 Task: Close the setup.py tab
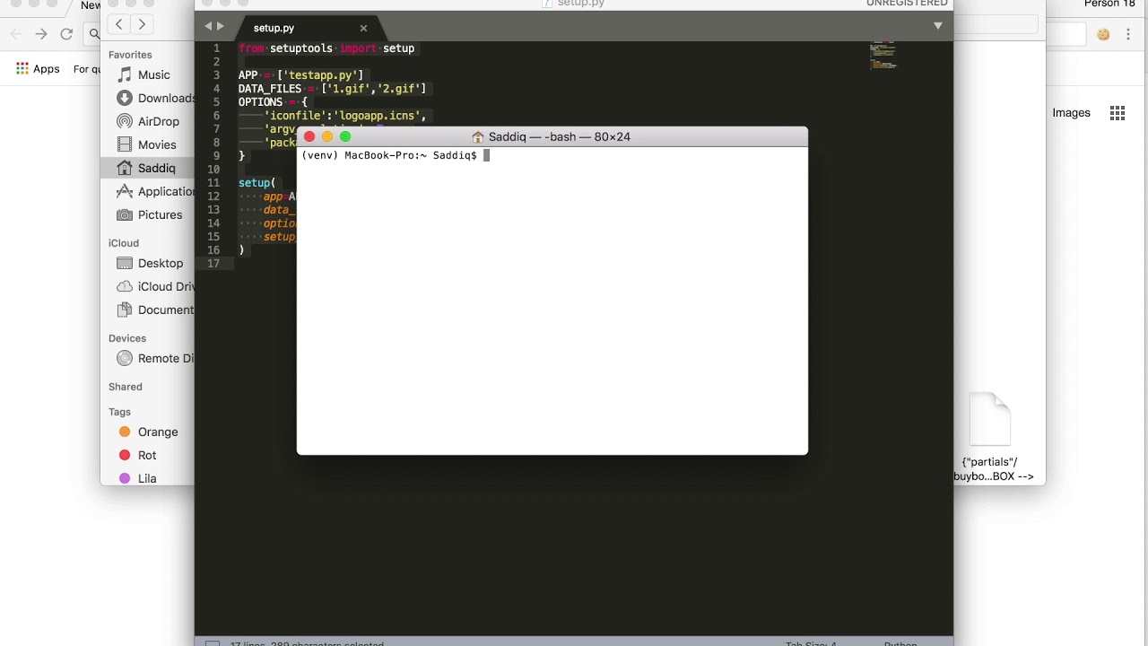click(x=363, y=28)
